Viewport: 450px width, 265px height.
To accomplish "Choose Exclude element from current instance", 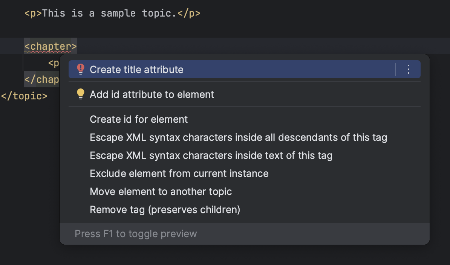I will pyautogui.click(x=179, y=174).
